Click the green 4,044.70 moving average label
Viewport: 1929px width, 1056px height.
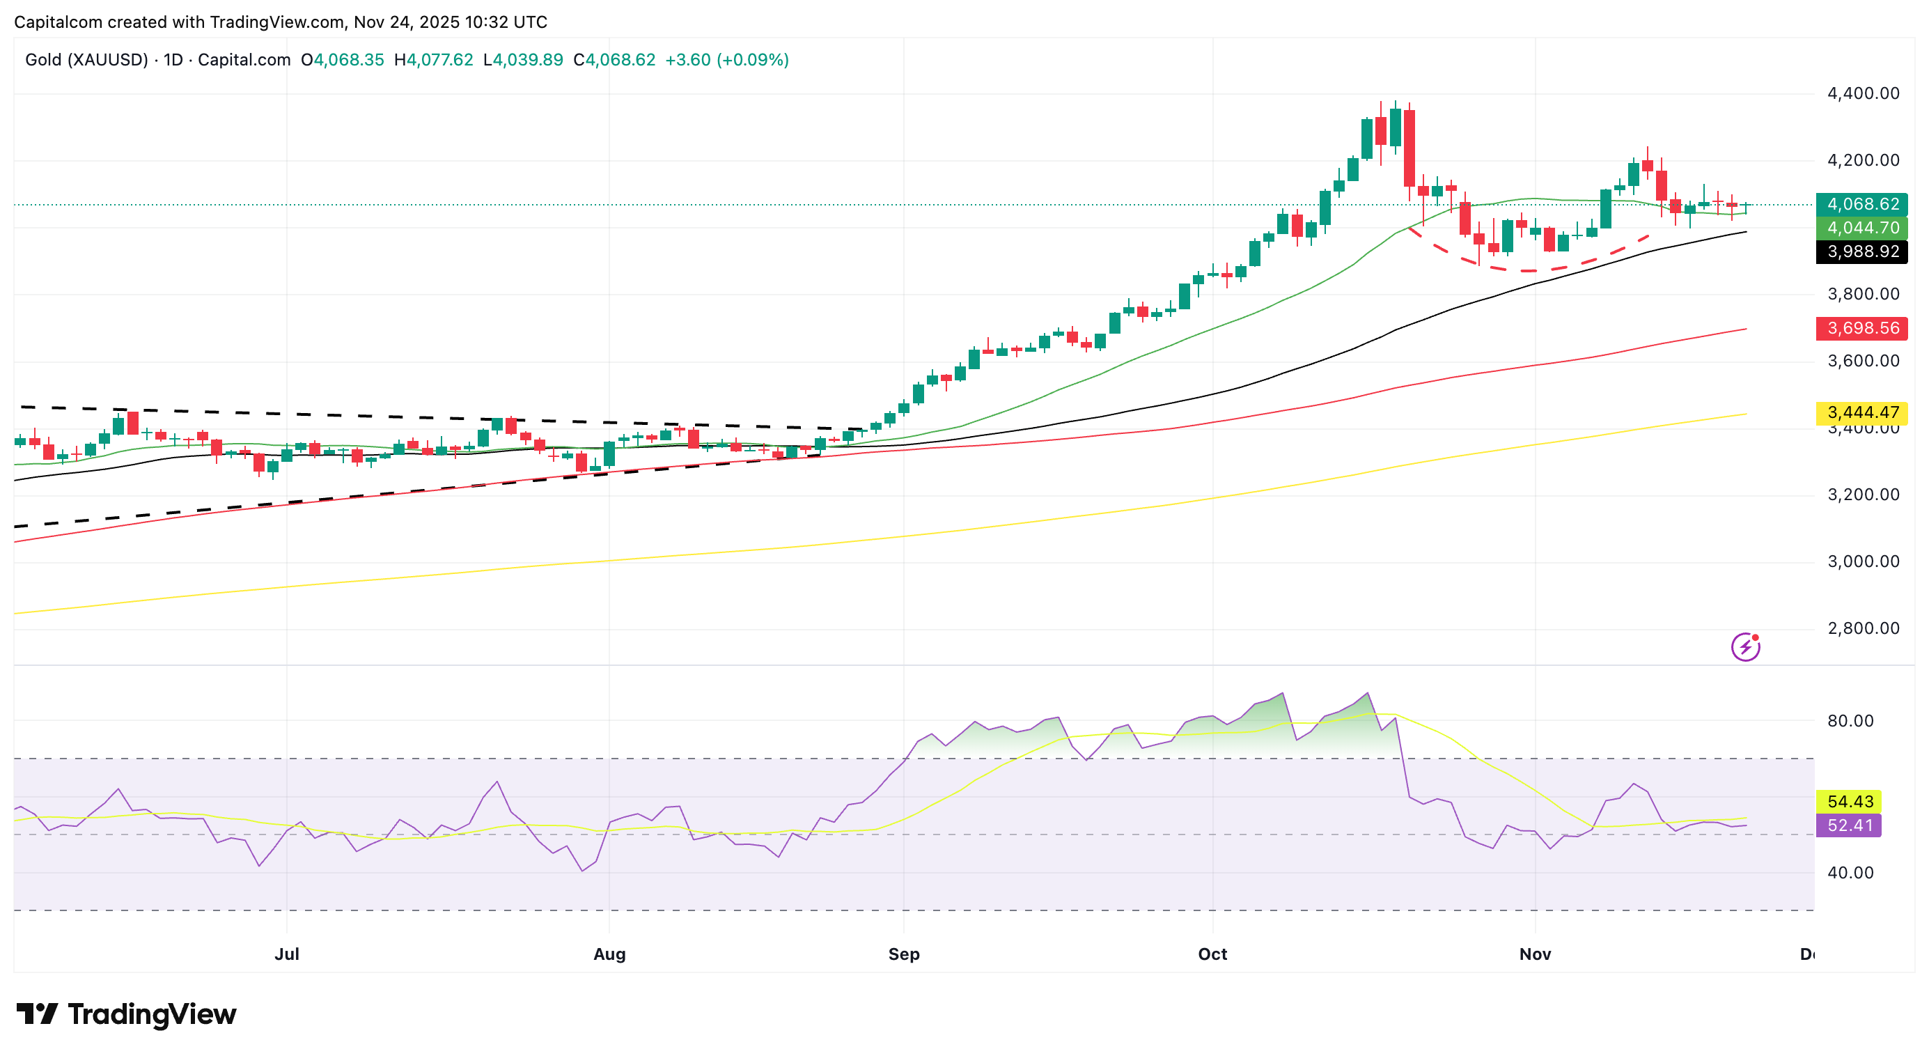[x=1861, y=228]
